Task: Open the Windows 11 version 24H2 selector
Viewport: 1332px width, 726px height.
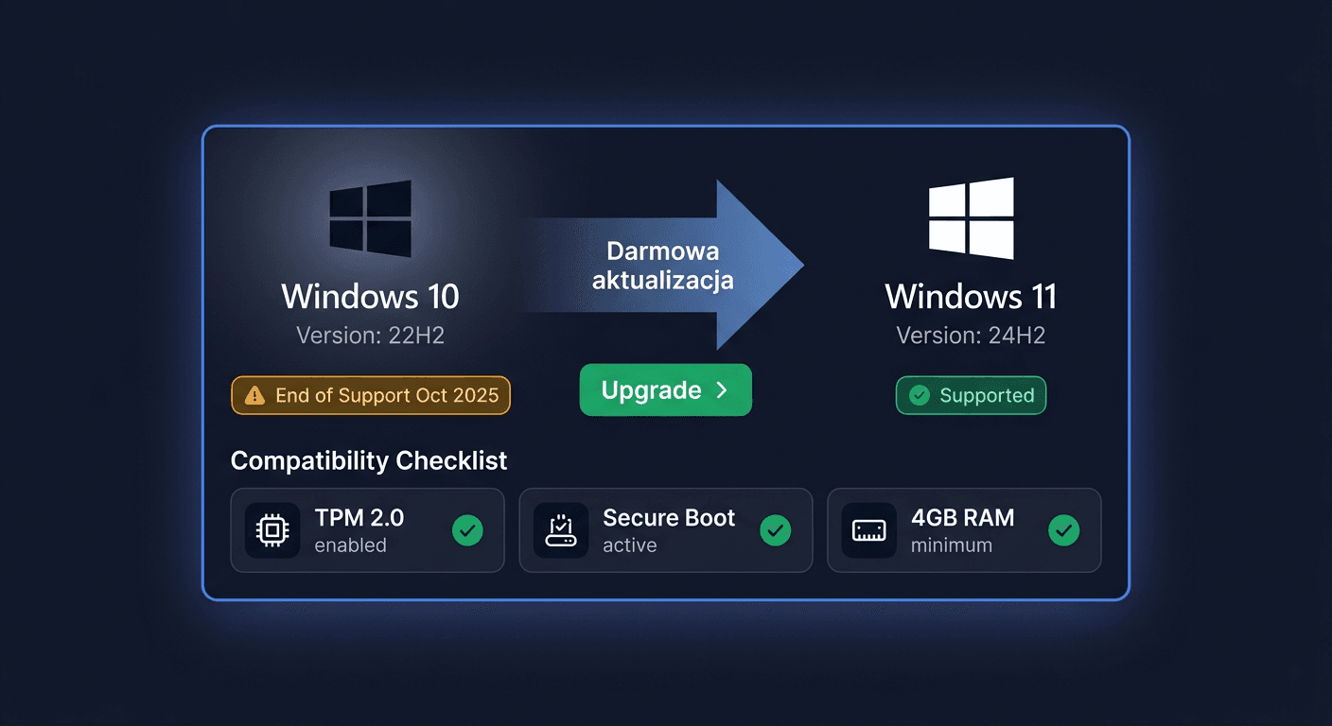Action: point(971,335)
